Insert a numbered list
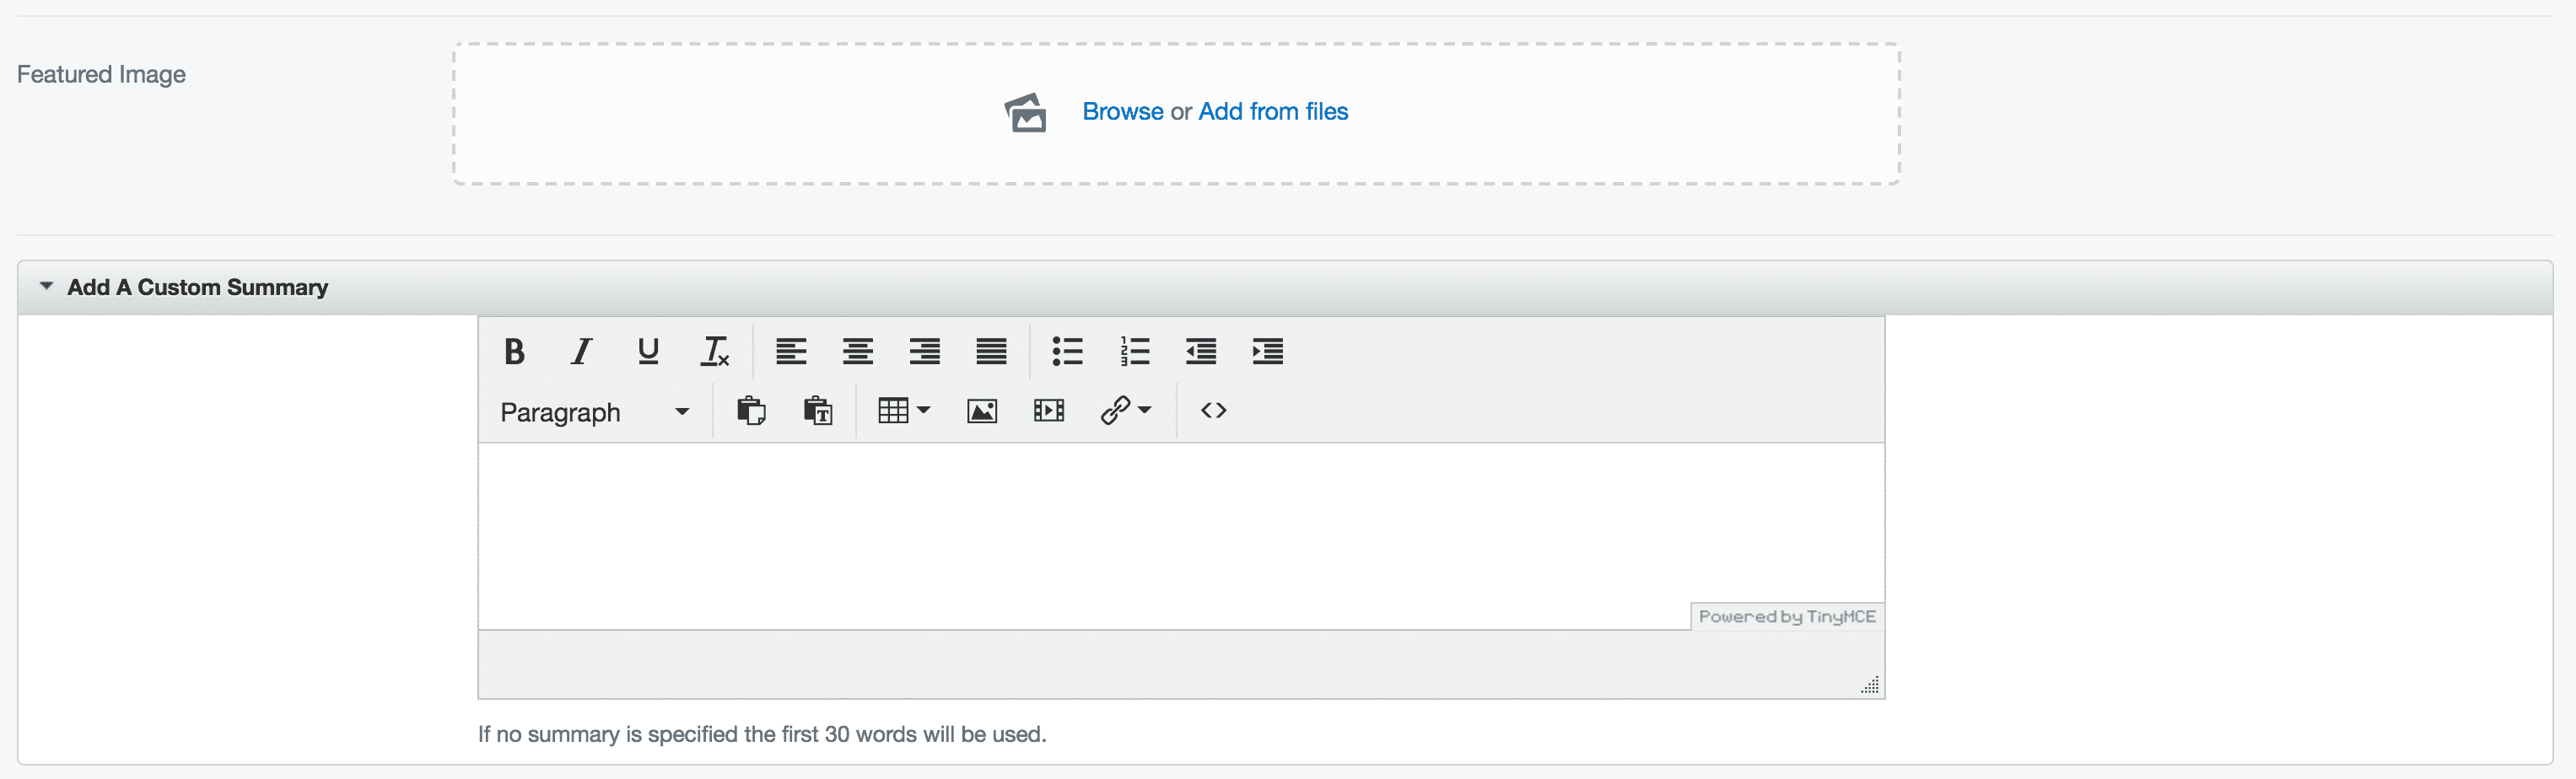 click(x=1134, y=351)
